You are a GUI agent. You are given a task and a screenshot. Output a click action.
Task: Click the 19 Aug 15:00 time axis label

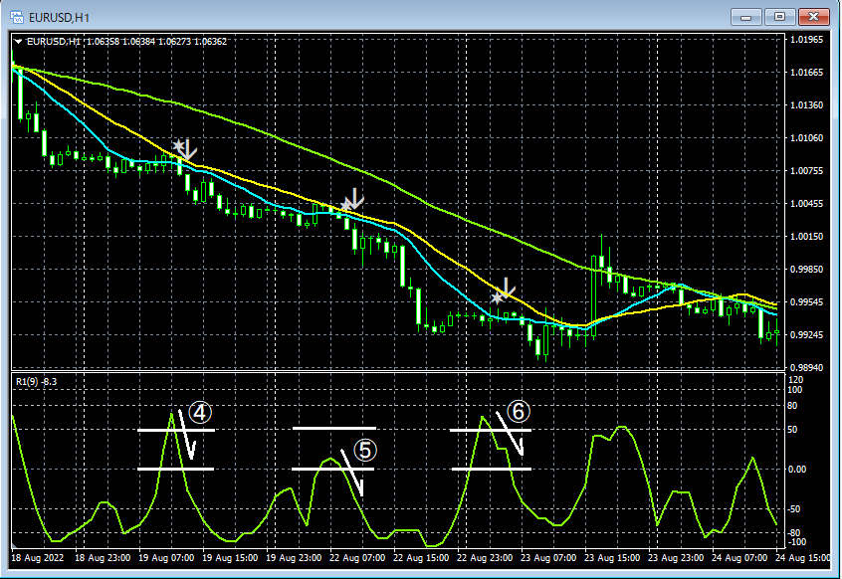pyautogui.click(x=230, y=558)
